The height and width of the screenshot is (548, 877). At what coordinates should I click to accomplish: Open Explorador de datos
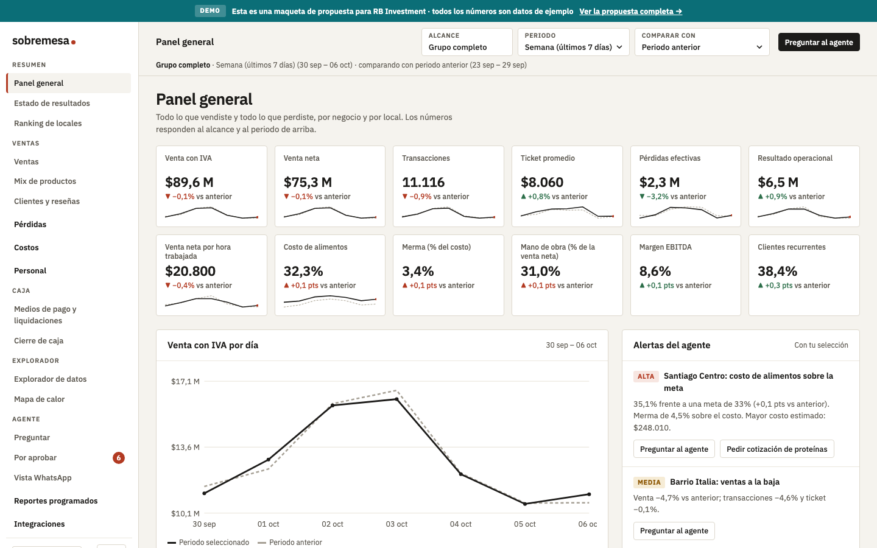69,379
